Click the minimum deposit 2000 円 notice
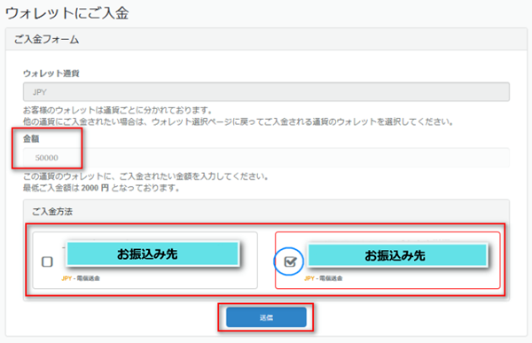 point(101,188)
